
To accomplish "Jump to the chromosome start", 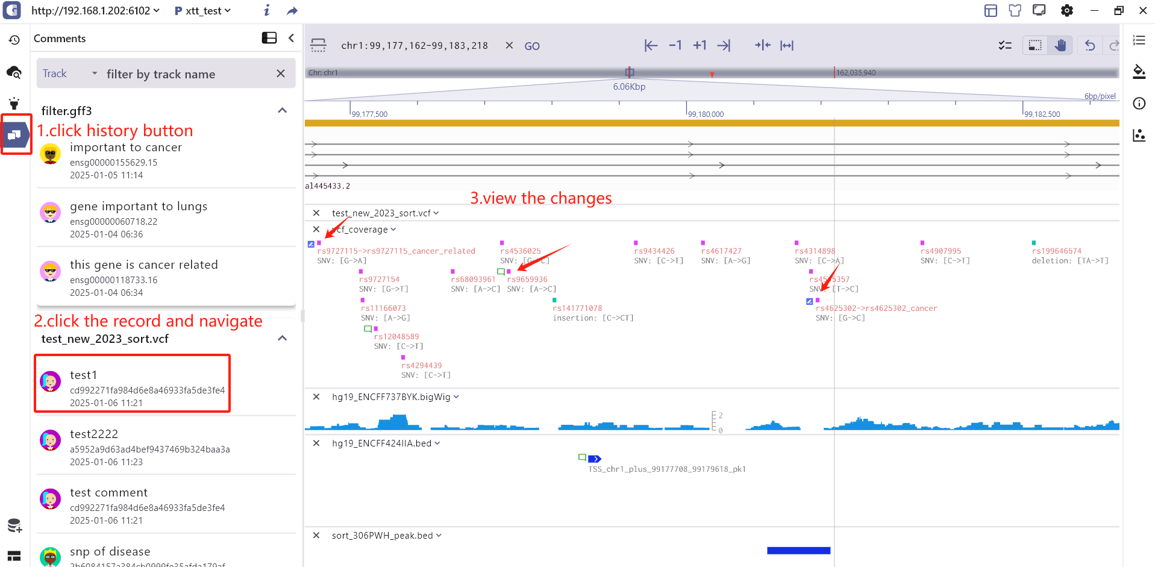I will pos(651,45).
